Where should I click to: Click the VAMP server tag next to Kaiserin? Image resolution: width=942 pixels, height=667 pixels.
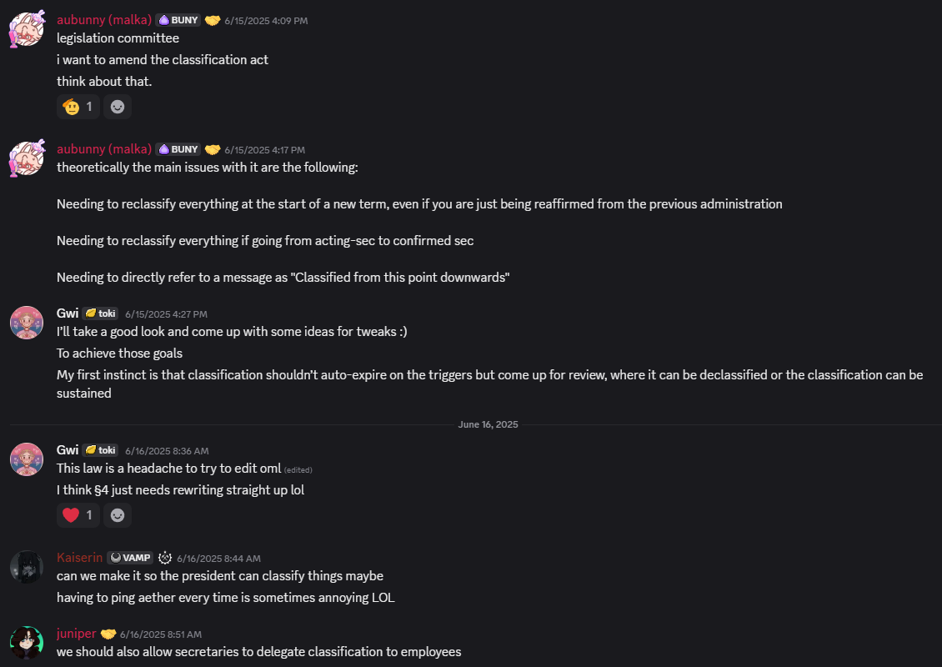(129, 558)
